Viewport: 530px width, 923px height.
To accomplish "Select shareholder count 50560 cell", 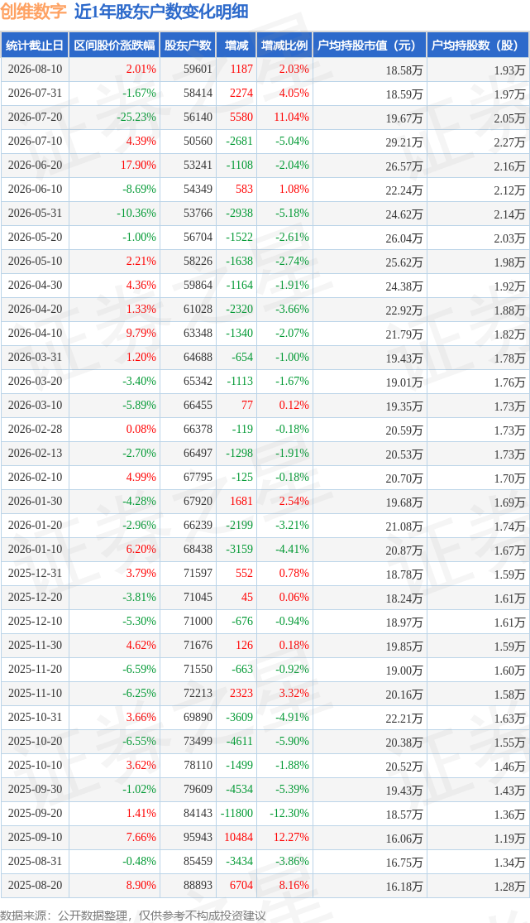I will click(198, 142).
